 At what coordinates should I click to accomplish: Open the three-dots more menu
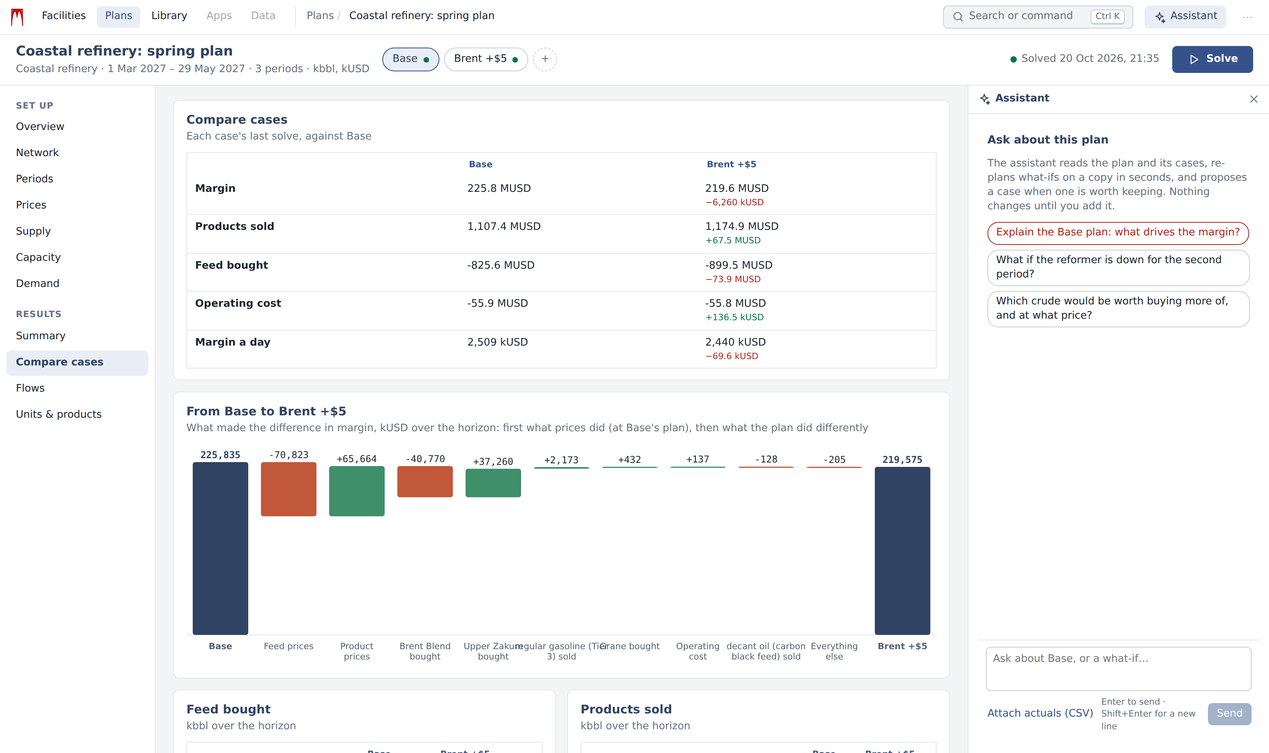point(1247,17)
